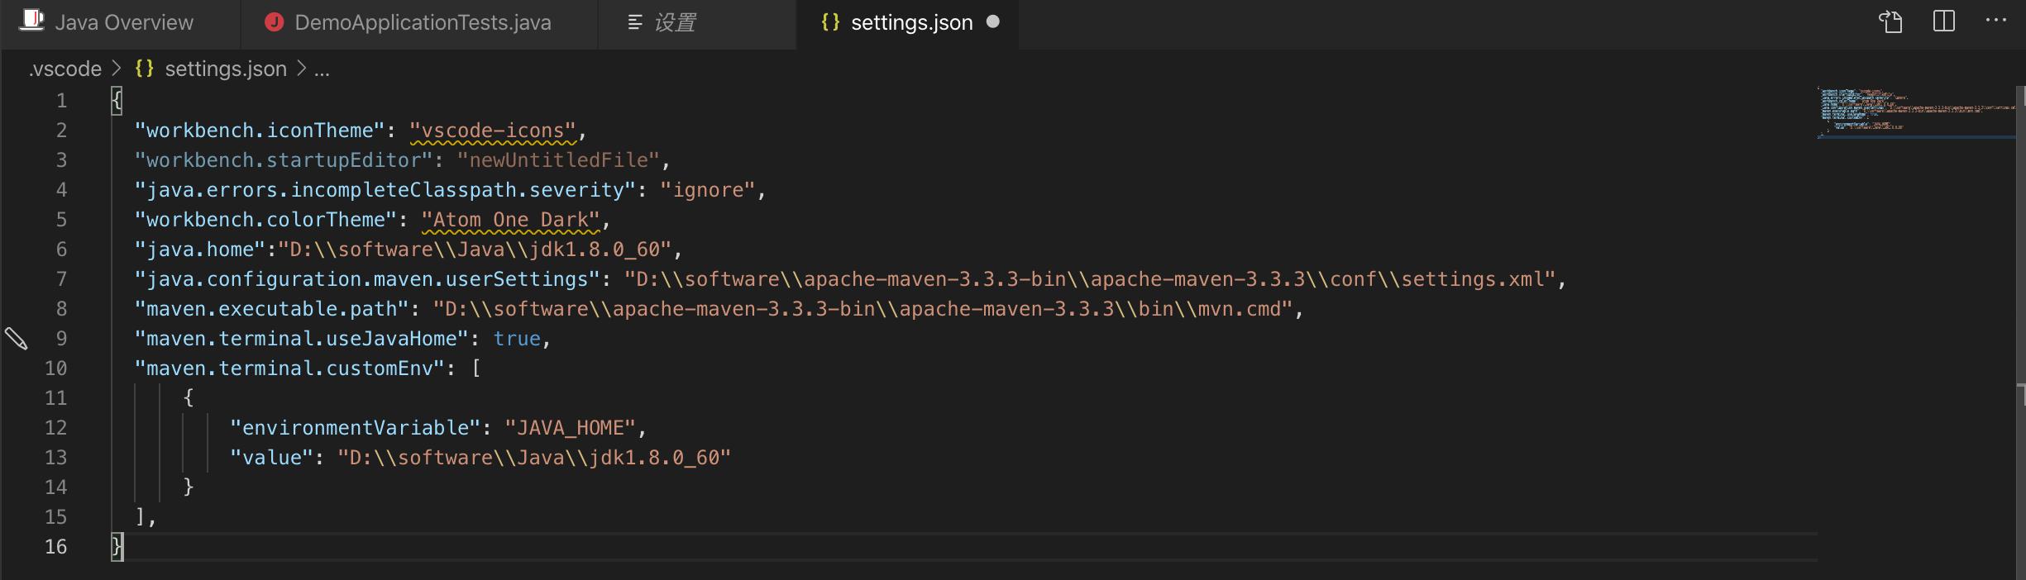
Task: Click the unsaved dot on settings.json tab
Action: click(993, 22)
